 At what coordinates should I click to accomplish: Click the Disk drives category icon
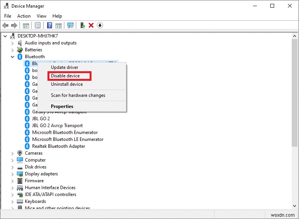pos(20,167)
